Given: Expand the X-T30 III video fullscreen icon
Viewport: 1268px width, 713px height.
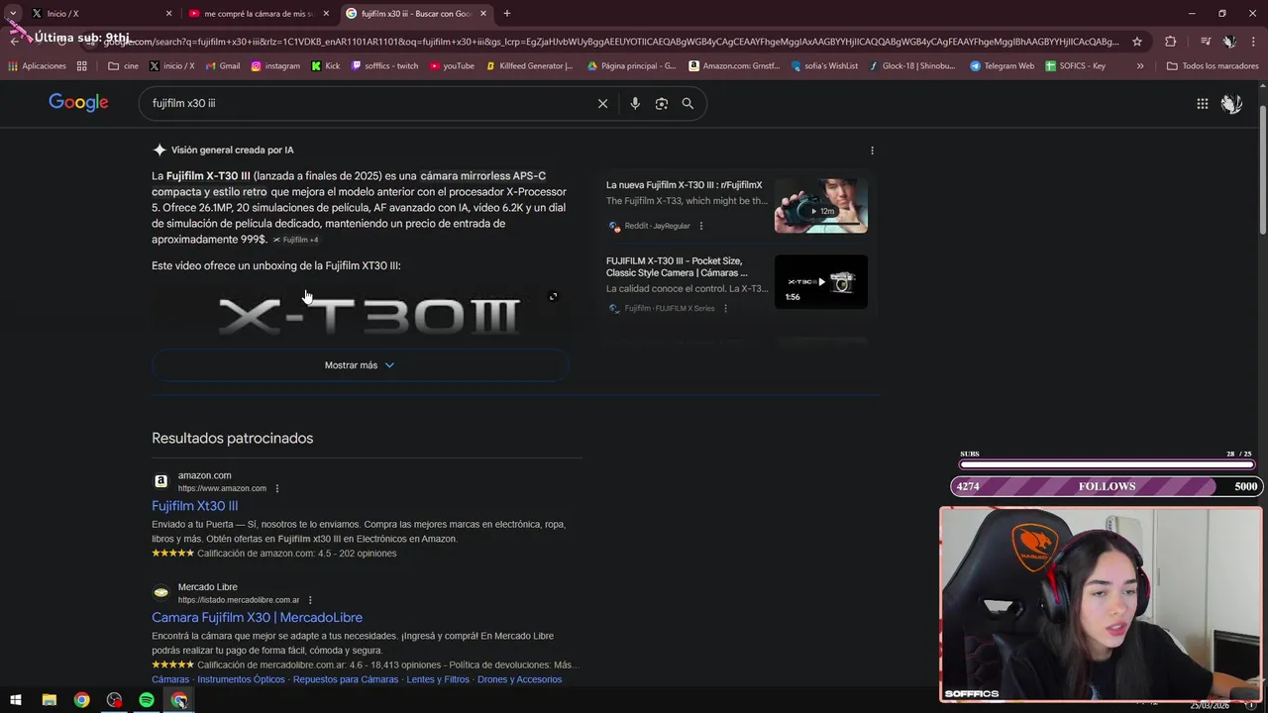Looking at the screenshot, I should [x=553, y=296].
